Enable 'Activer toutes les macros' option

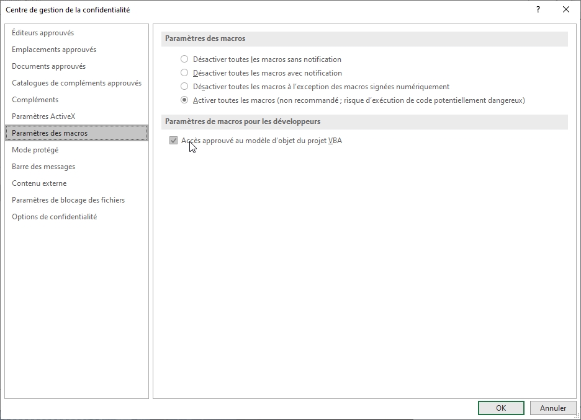184,100
